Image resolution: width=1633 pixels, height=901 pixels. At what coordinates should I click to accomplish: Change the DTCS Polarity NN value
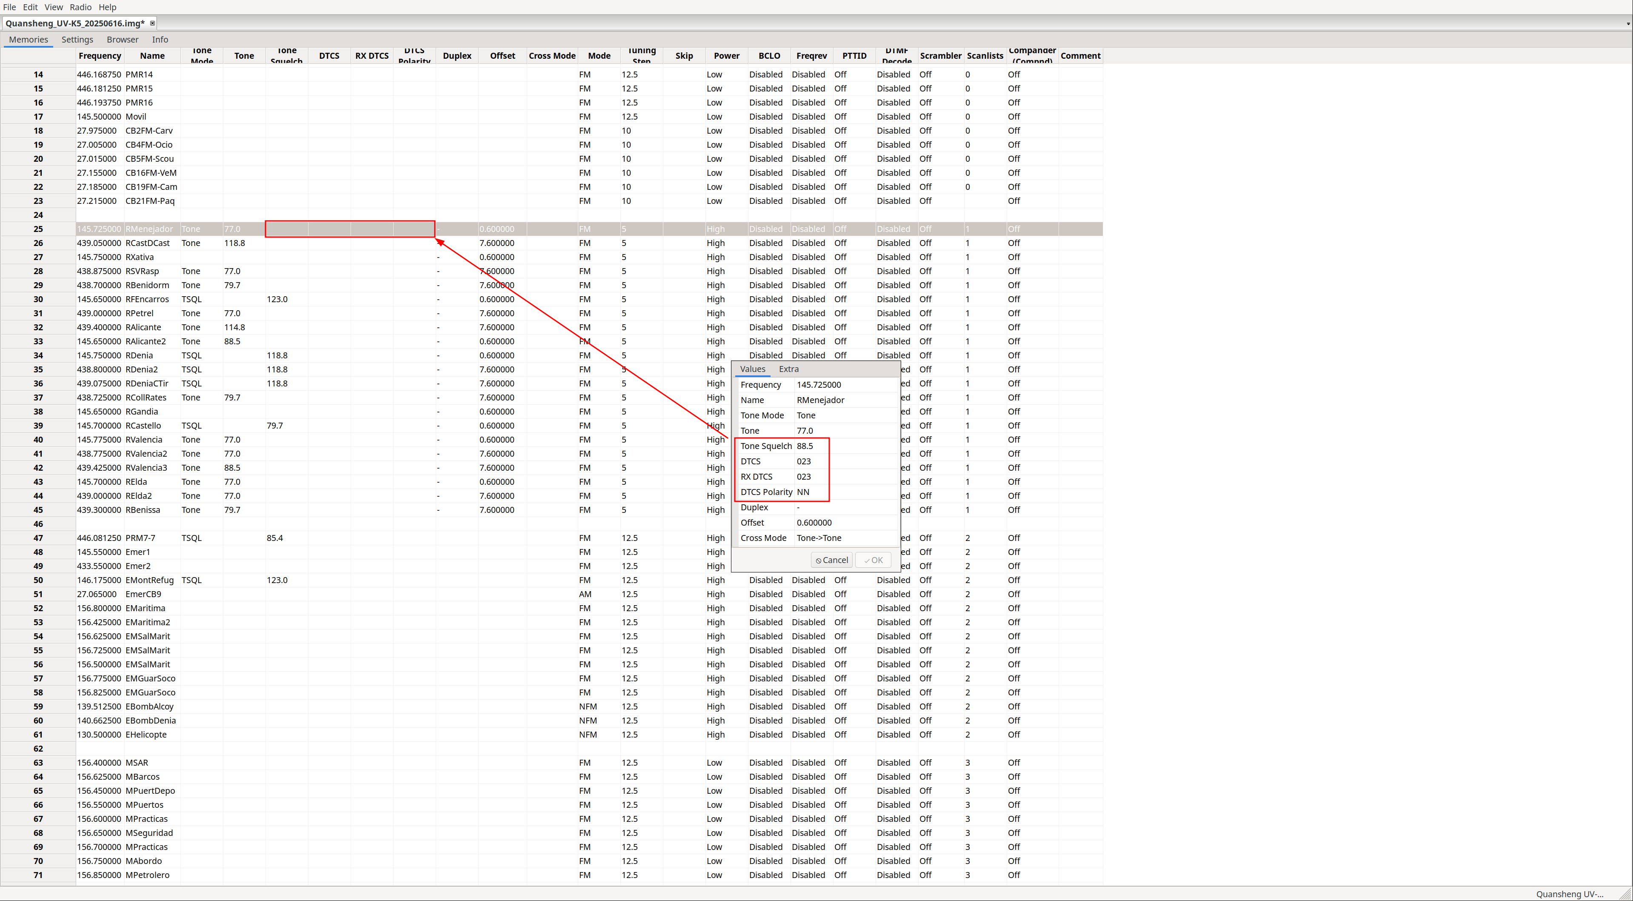(803, 492)
